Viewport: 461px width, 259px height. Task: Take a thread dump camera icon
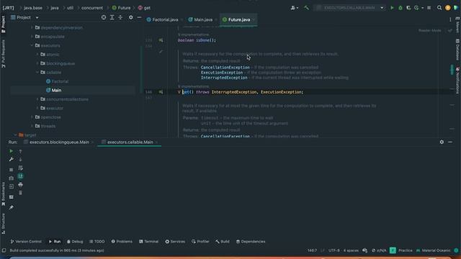tap(12, 178)
